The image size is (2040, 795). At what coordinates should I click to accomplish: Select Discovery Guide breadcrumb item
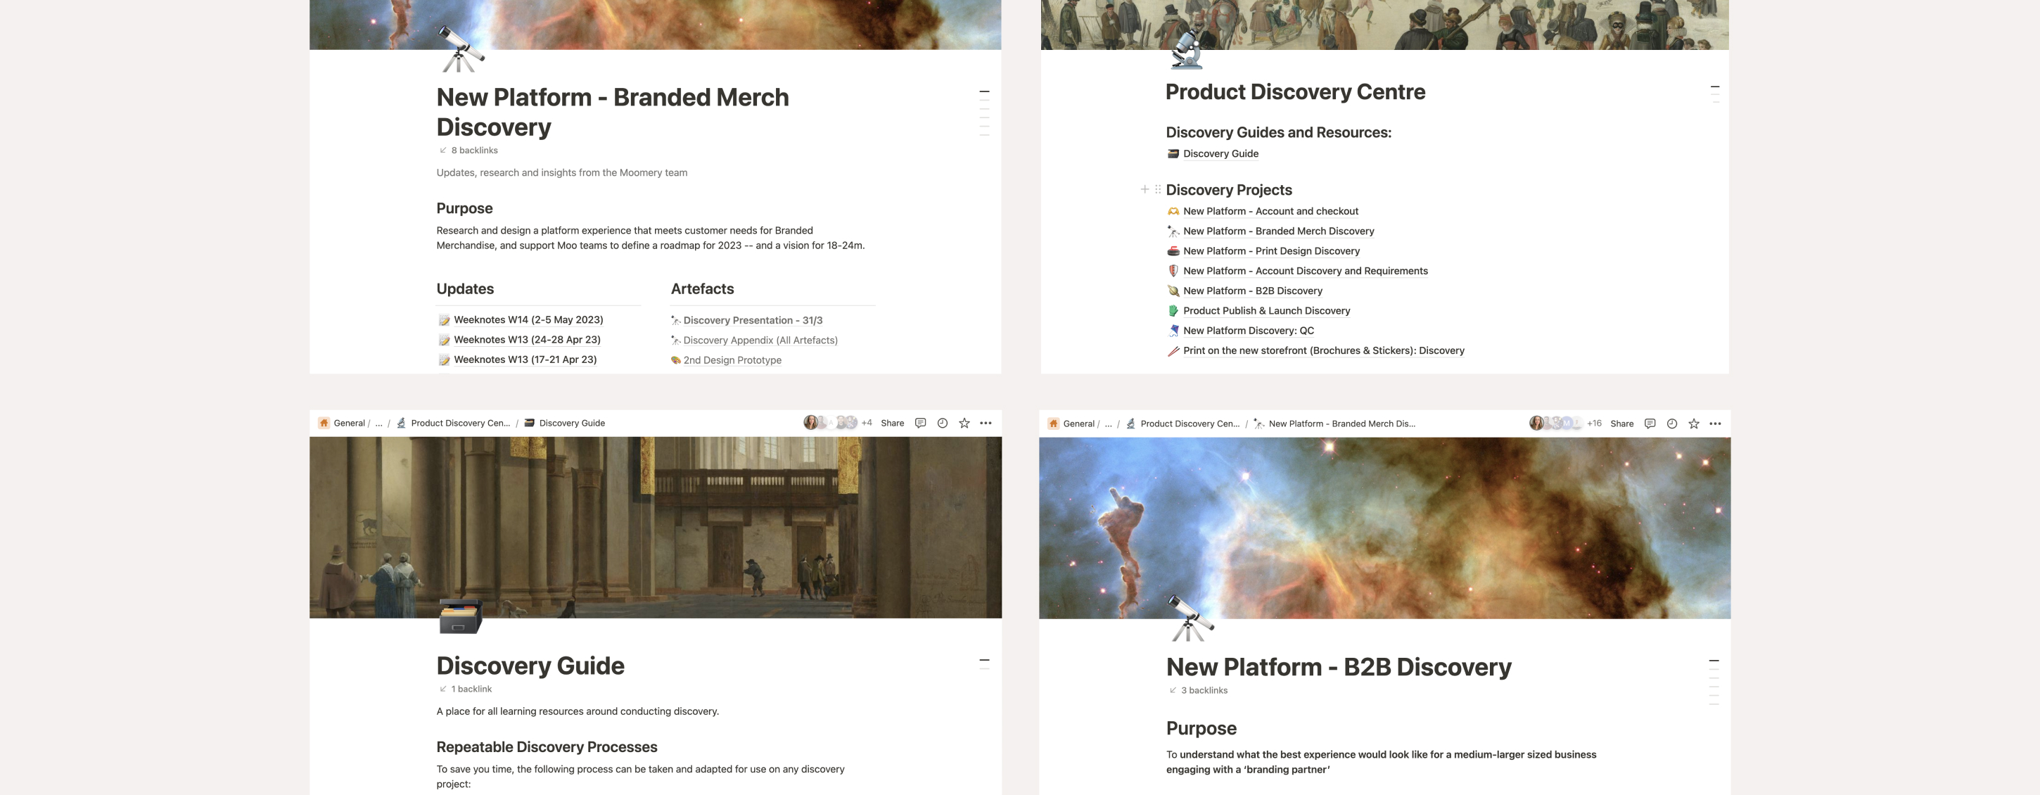click(565, 423)
